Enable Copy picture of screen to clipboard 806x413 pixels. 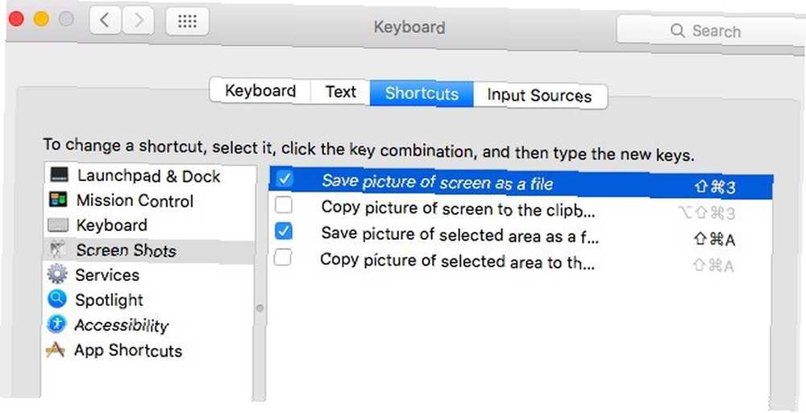[283, 205]
